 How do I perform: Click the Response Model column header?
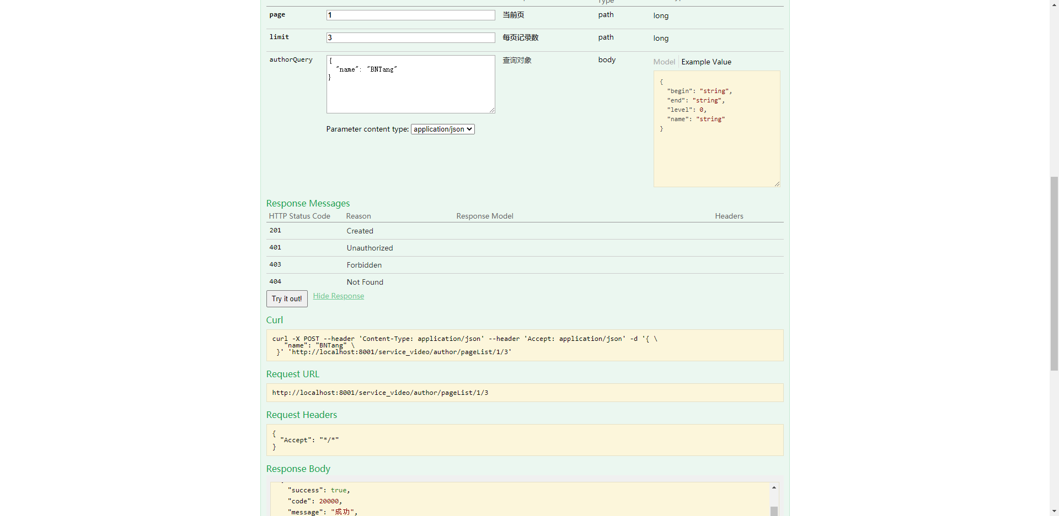coord(484,216)
